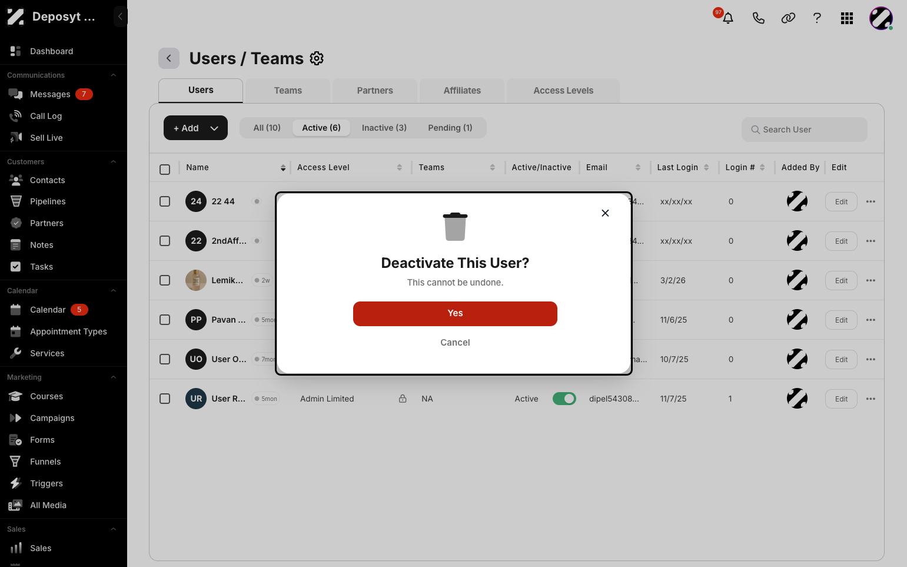This screenshot has height=567, width=907.
Task: Open the + Add dropdown
Action: [x=195, y=128]
